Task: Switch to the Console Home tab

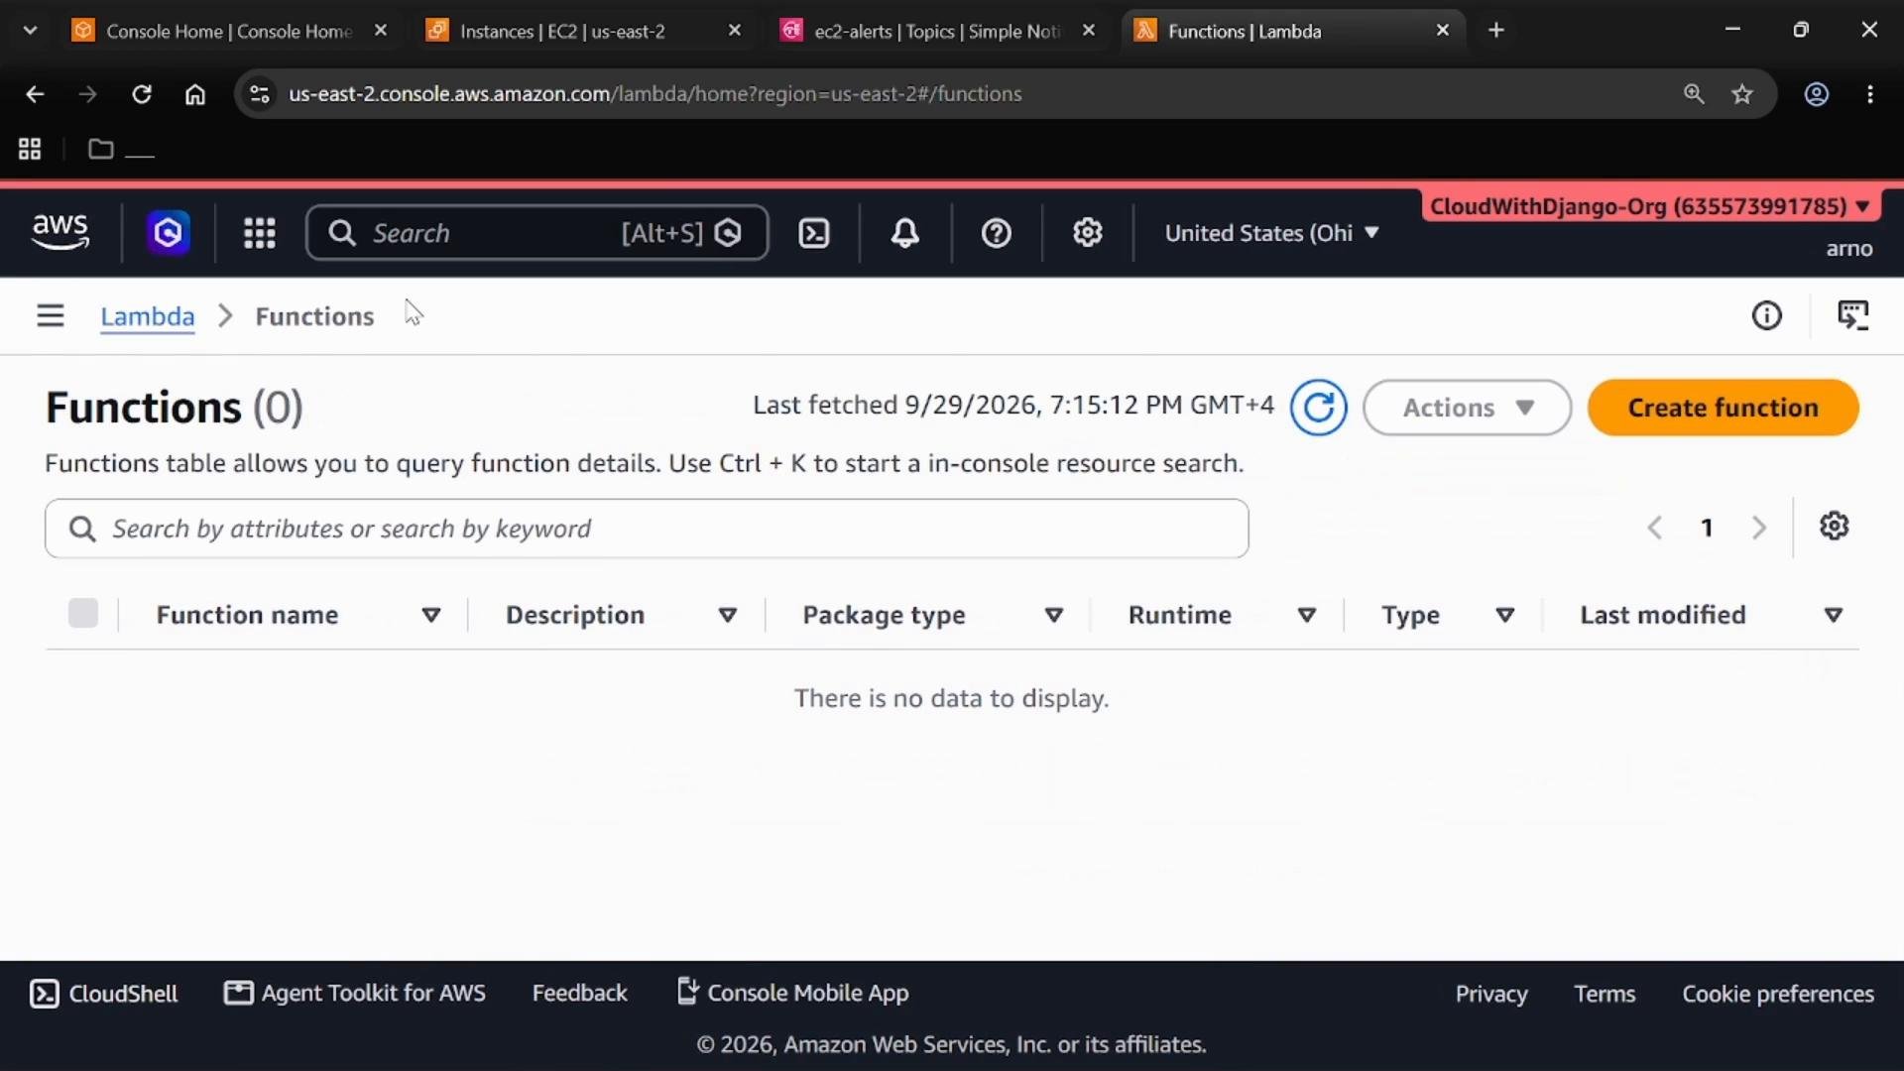Action: pyautogui.click(x=229, y=31)
